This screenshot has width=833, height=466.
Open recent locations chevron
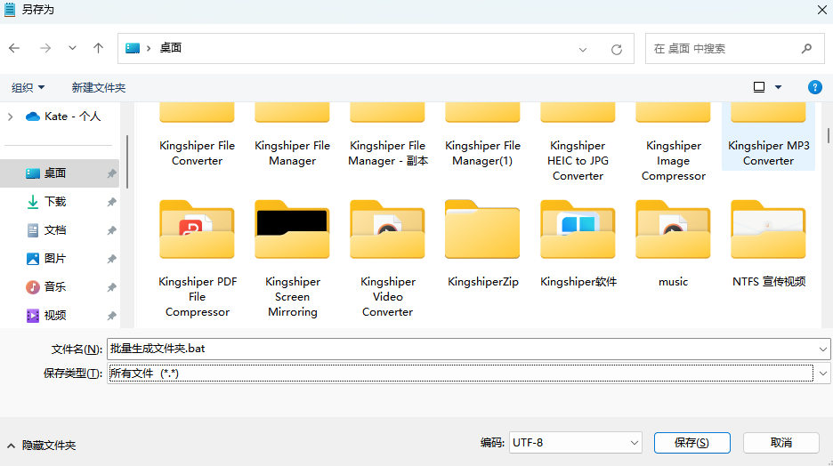[x=72, y=48]
